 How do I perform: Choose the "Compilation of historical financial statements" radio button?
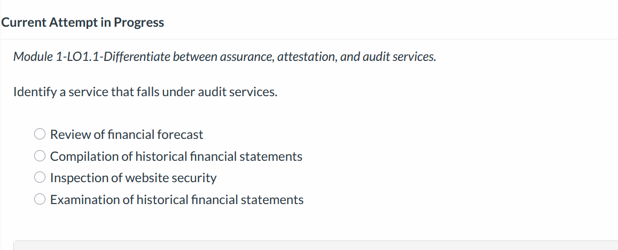pyautogui.click(x=40, y=156)
